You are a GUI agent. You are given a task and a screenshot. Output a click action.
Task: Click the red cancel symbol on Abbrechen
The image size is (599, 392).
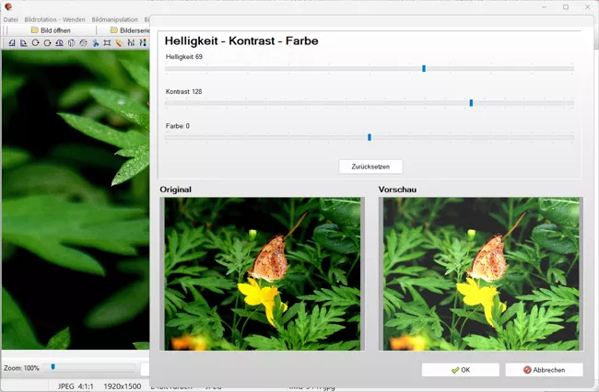click(x=527, y=370)
